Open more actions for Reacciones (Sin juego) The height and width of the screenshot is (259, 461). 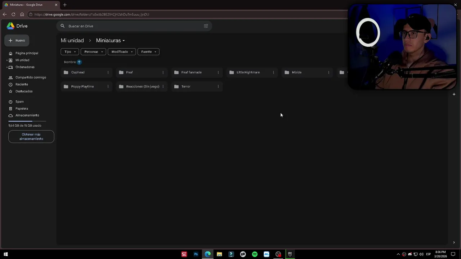(x=163, y=86)
